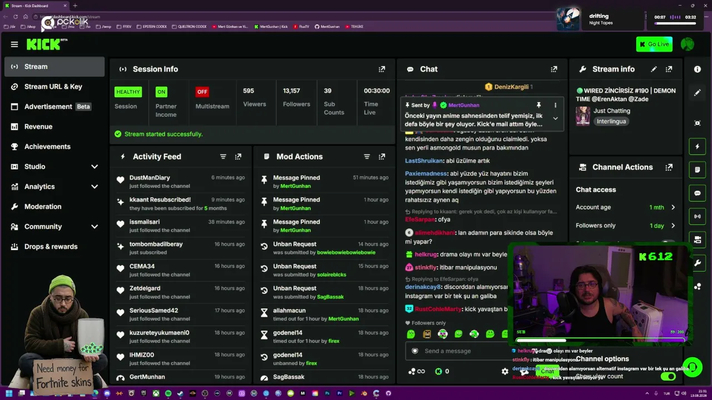The width and height of the screenshot is (712, 400).
Task: Open Mod Actions filter options
Action: 367,157
